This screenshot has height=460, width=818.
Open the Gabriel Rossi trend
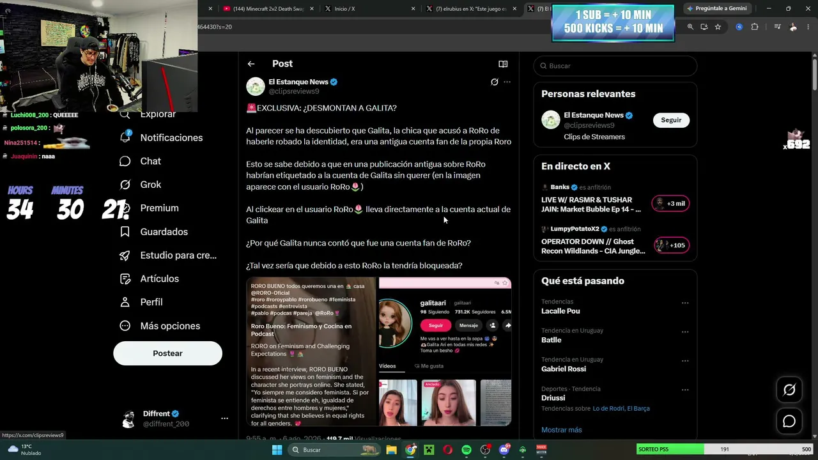tap(564, 369)
